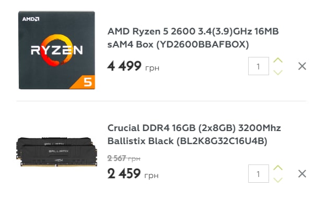The width and height of the screenshot is (326, 200).
Task: Decrease quantity of Crucial DDR4 16GB memory
Action: click(x=278, y=180)
